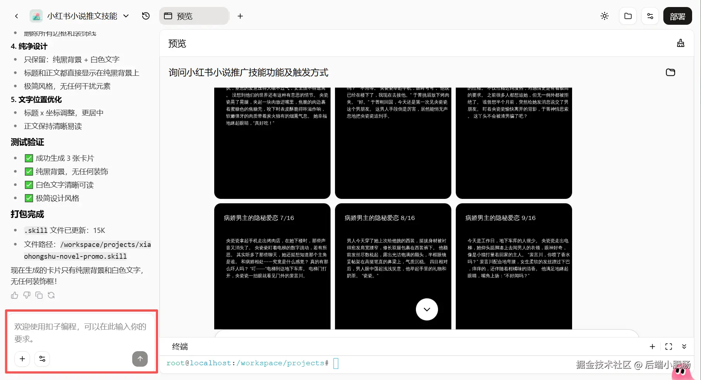Jump to bottom with the round down-chevron button
The height and width of the screenshot is (380, 701).
(x=427, y=309)
